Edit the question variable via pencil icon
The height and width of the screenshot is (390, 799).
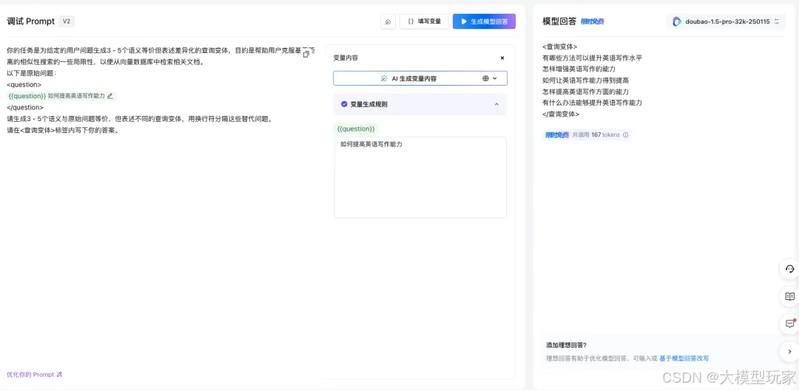110,95
